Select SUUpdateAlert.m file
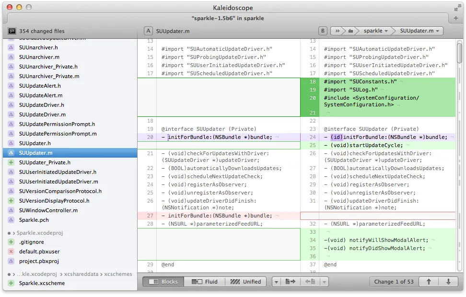This screenshot has height=297, width=466. [70, 95]
